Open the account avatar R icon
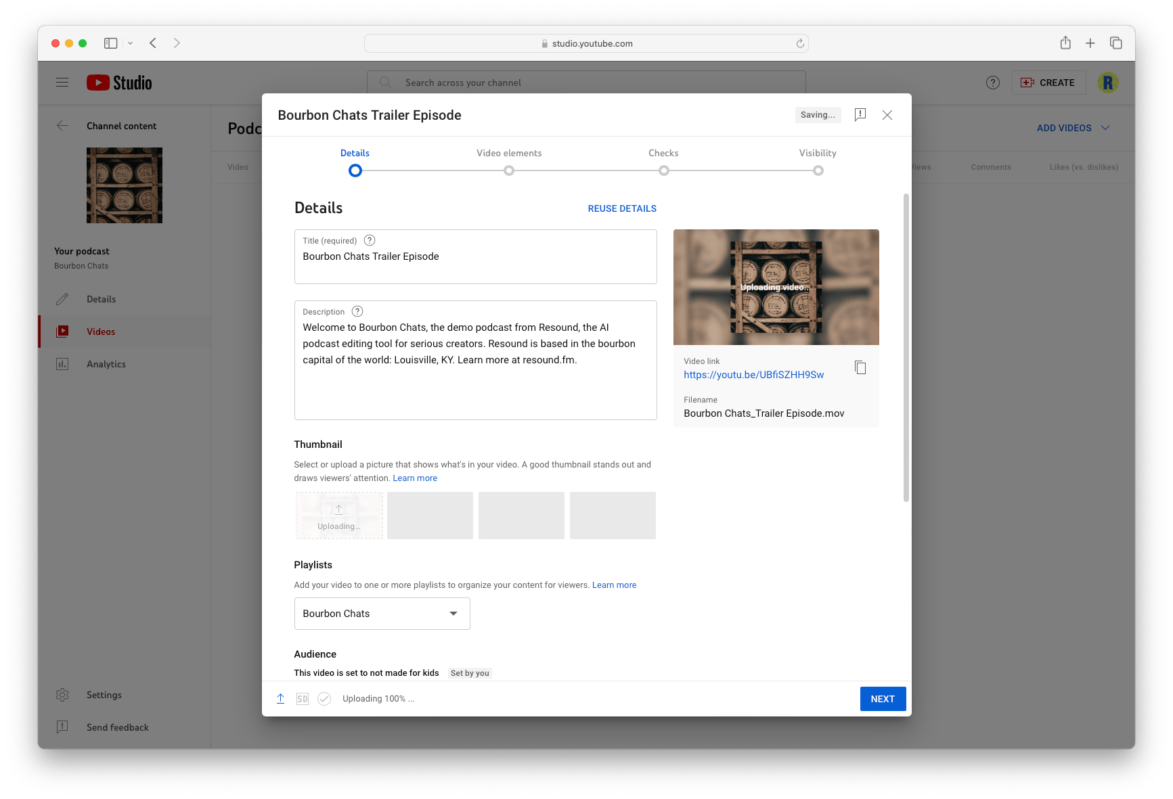1173x799 pixels. [x=1108, y=82]
